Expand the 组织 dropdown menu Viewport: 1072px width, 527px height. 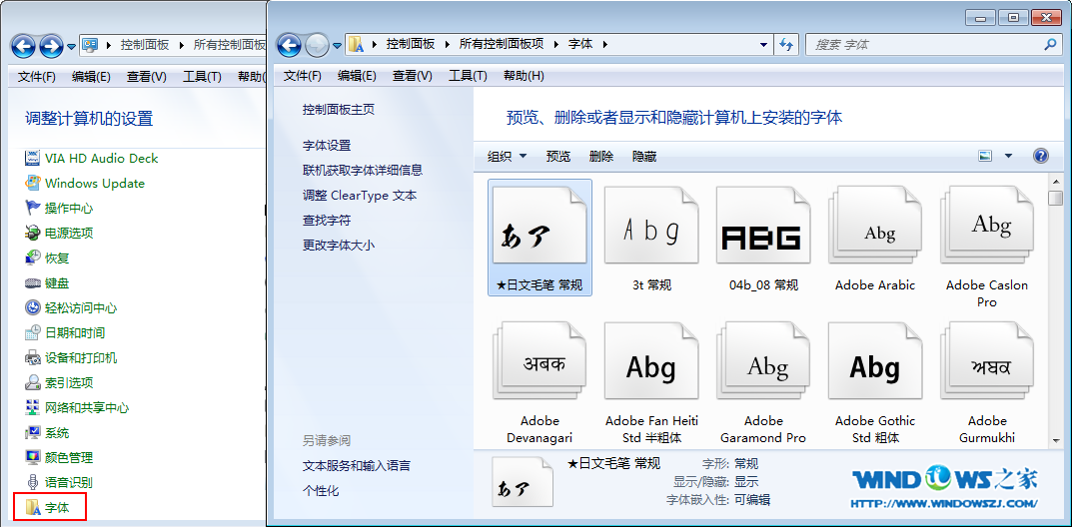[x=507, y=157]
